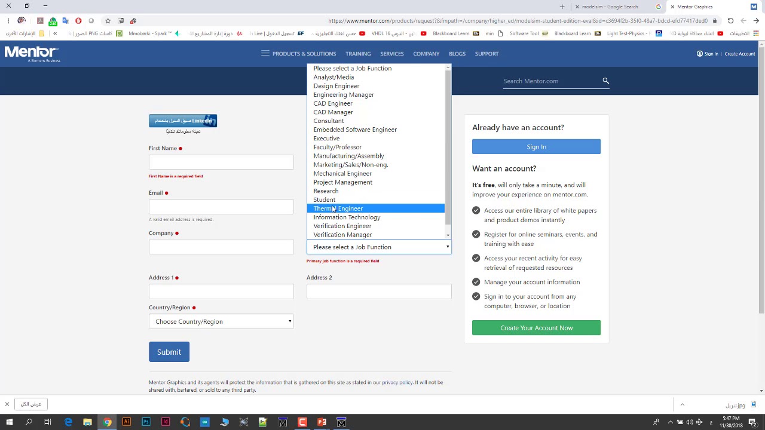
Task: Reload the page
Action: pyautogui.click(x=730, y=21)
